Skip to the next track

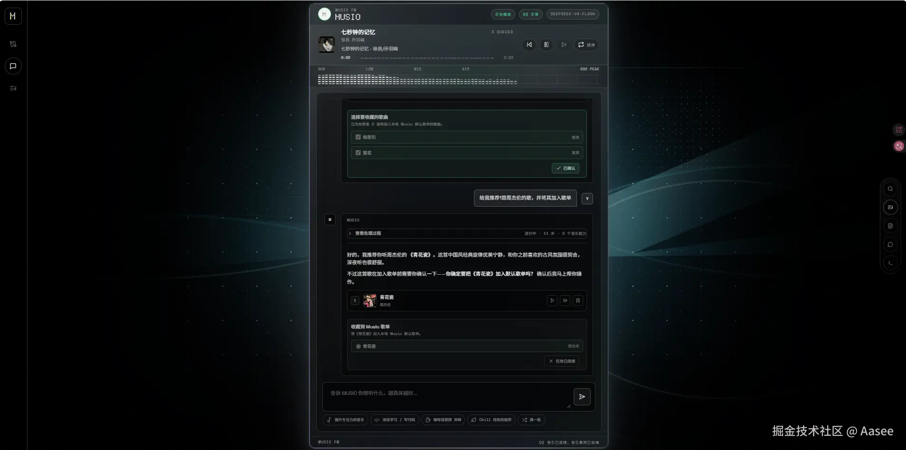(x=564, y=45)
